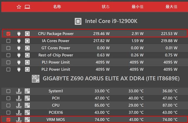Click the thermometer icon in the System1 row
This screenshot has height=123, width=188.
tap(19, 91)
